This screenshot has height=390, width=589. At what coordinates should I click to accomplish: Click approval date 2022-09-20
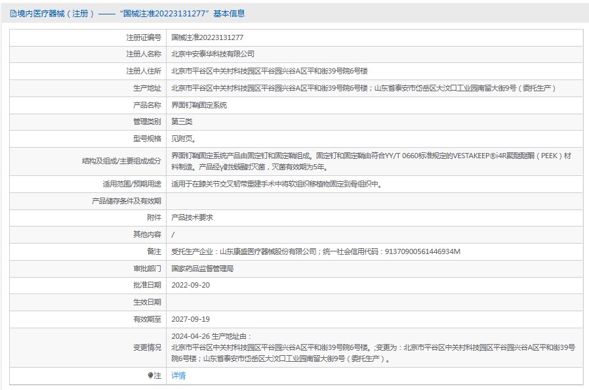click(190, 285)
